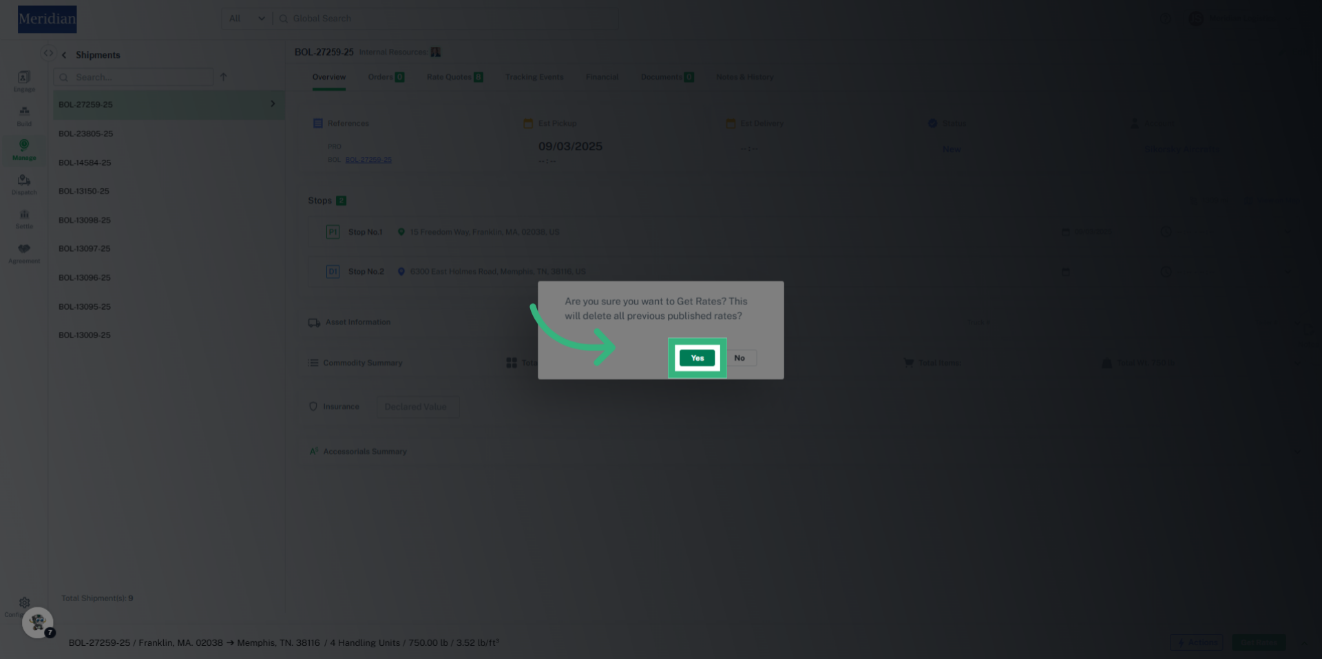1322x659 pixels.
Task: Click the Stop No.1 location pin
Action: pyautogui.click(x=401, y=232)
